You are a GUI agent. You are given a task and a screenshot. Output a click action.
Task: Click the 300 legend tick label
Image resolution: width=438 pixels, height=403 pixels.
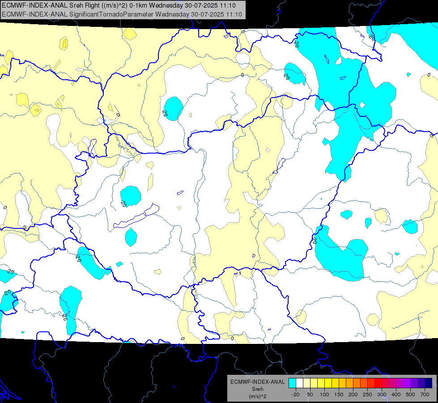tap(382, 394)
